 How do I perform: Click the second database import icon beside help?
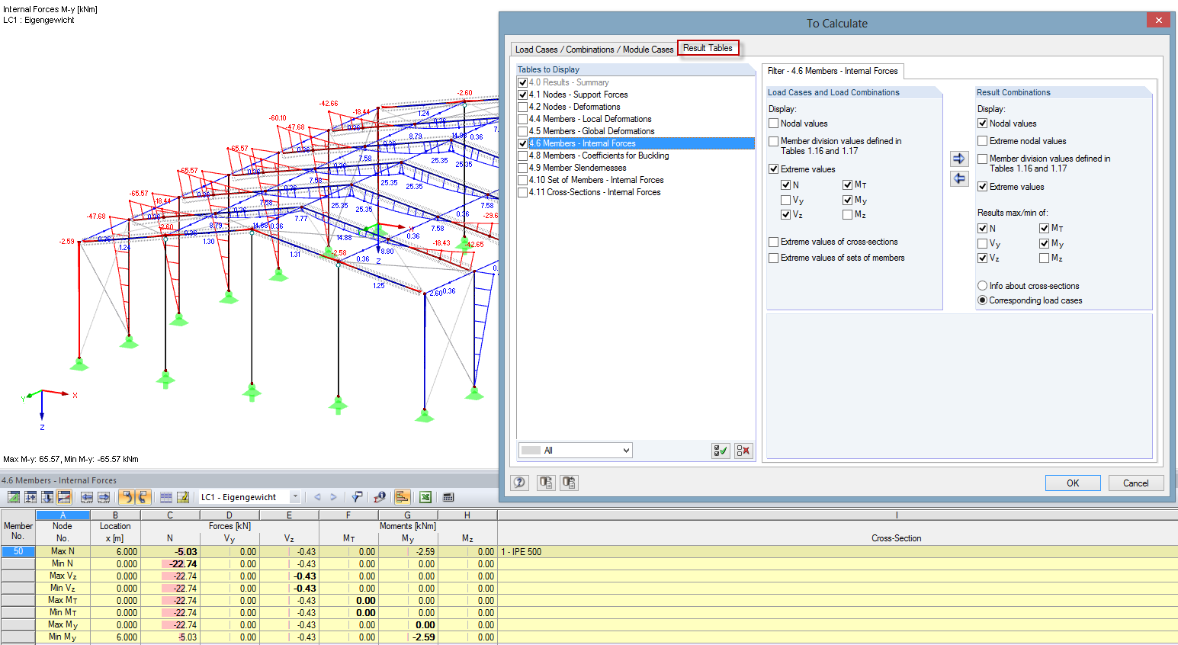tap(569, 483)
